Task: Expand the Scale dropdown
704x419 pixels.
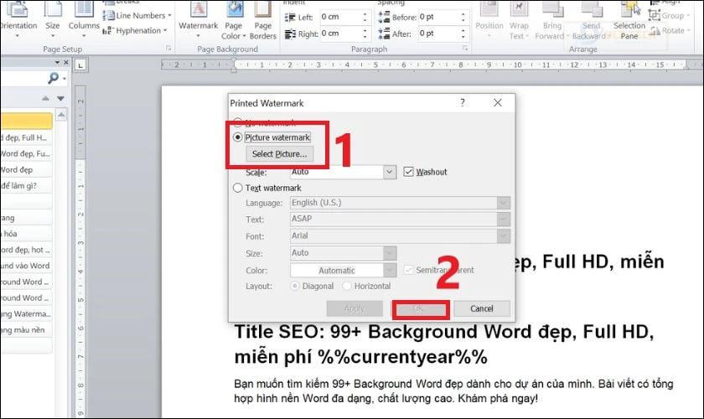Action: (x=390, y=172)
